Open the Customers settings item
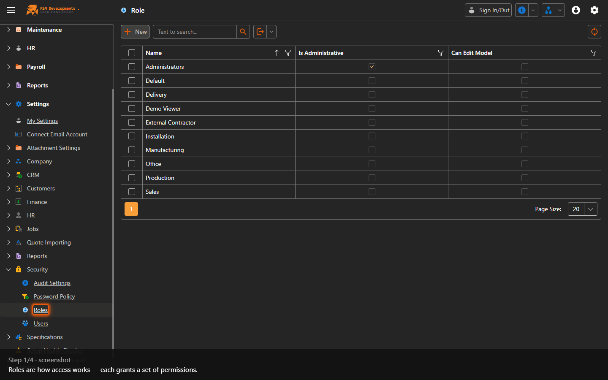 click(41, 188)
